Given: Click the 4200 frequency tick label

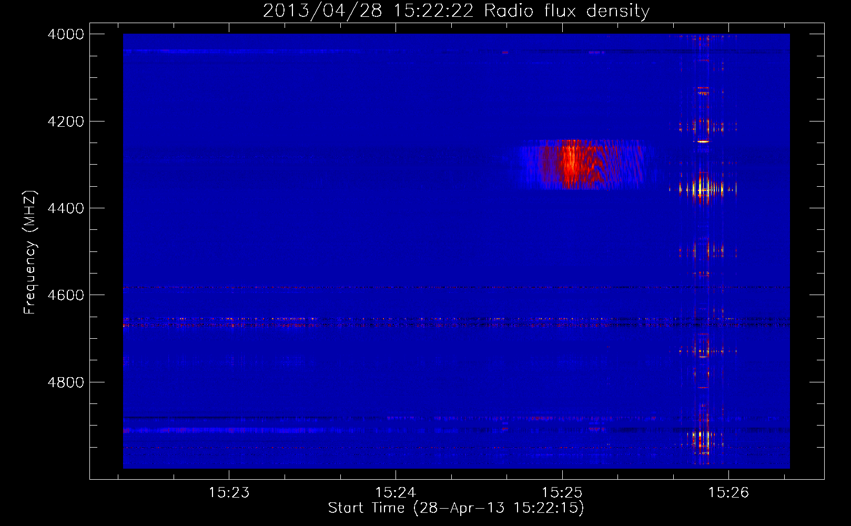Looking at the screenshot, I should pos(66,122).
